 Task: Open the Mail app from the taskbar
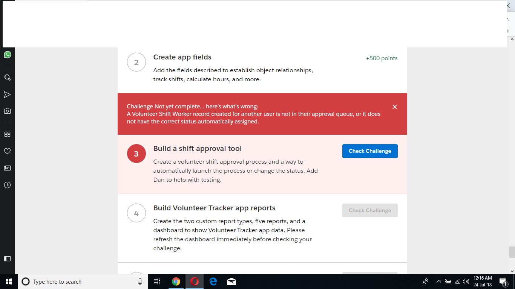[231, 281]
